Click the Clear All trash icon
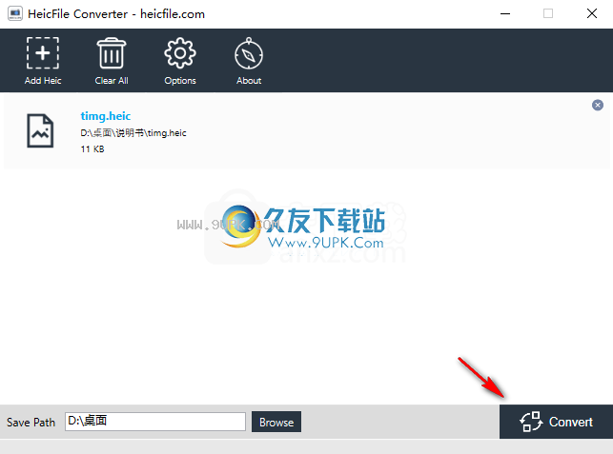The width and height of the screenshot is (613, 454). (112, 53)
